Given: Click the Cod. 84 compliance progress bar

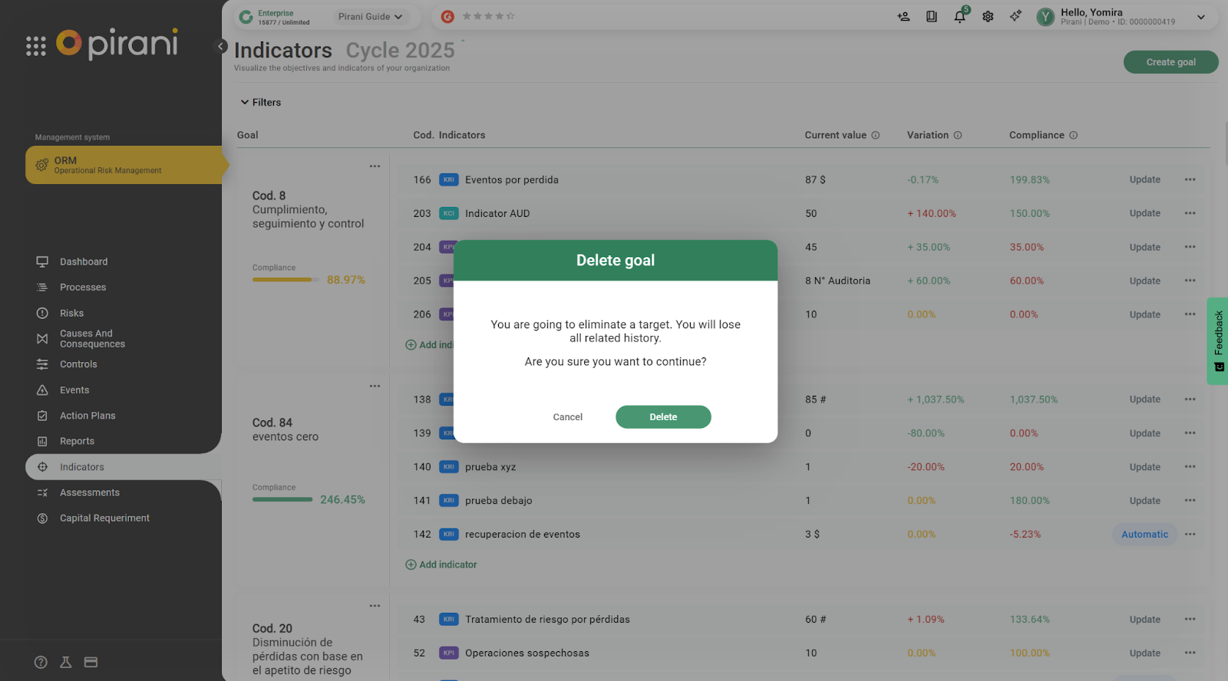Looking at the screenshot, I should point(282,500).
